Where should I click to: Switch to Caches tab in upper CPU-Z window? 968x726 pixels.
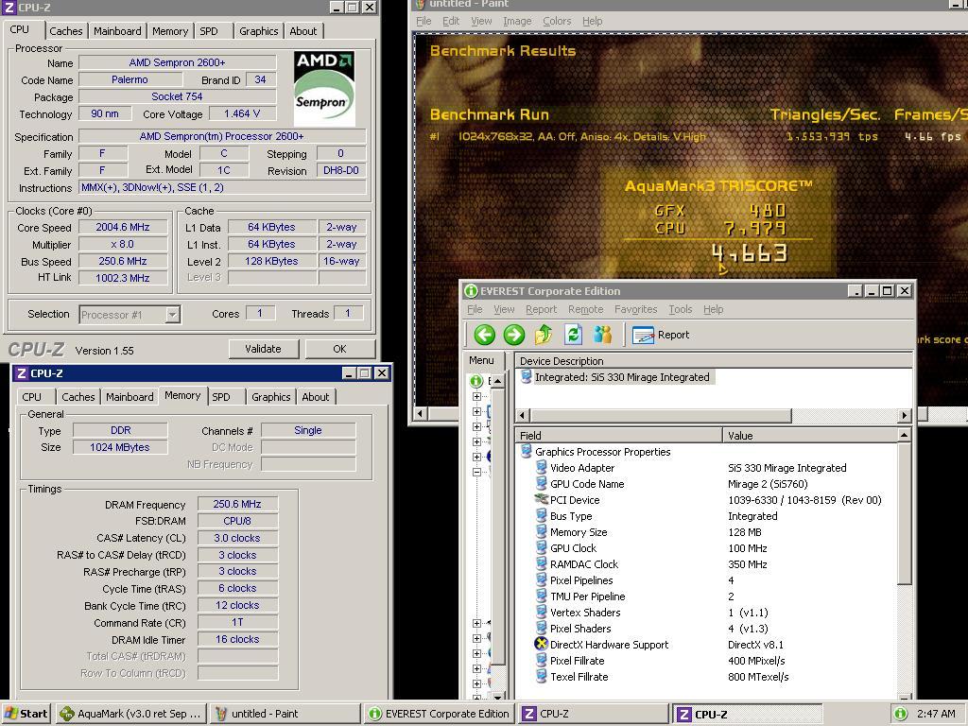click(x=66, y=31)
